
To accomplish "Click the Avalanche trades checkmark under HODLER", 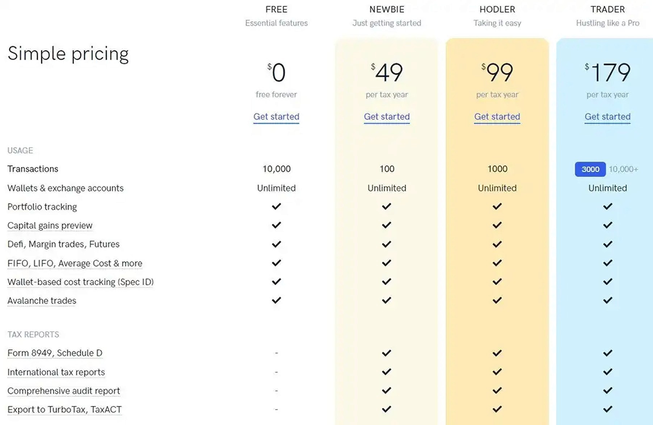I will pos(497,300).
